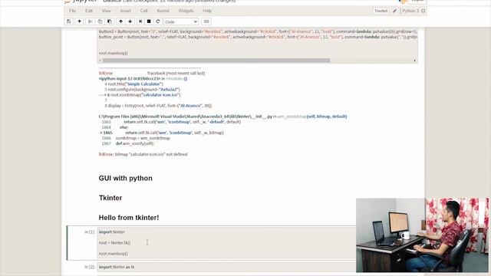Viewport: 491px width, 276px height.
Task: Click the tkinter __init__.py file path line
Action: (x=222, y=117)
